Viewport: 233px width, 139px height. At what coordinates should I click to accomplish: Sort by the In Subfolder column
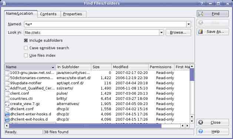pos(73,67)
